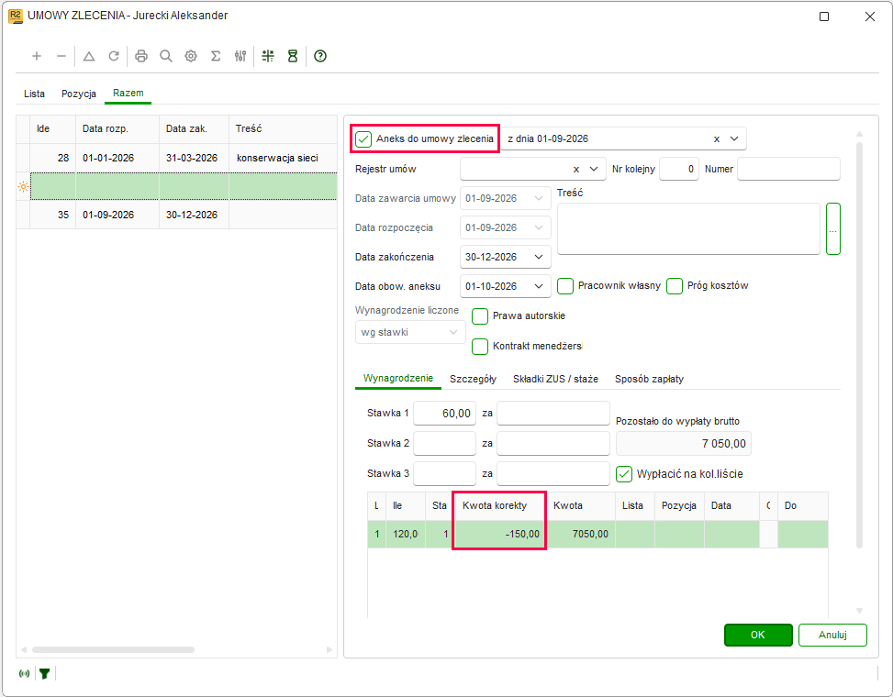
Task: Clear the Rejestr umów field with x
Action: (576, 169)
